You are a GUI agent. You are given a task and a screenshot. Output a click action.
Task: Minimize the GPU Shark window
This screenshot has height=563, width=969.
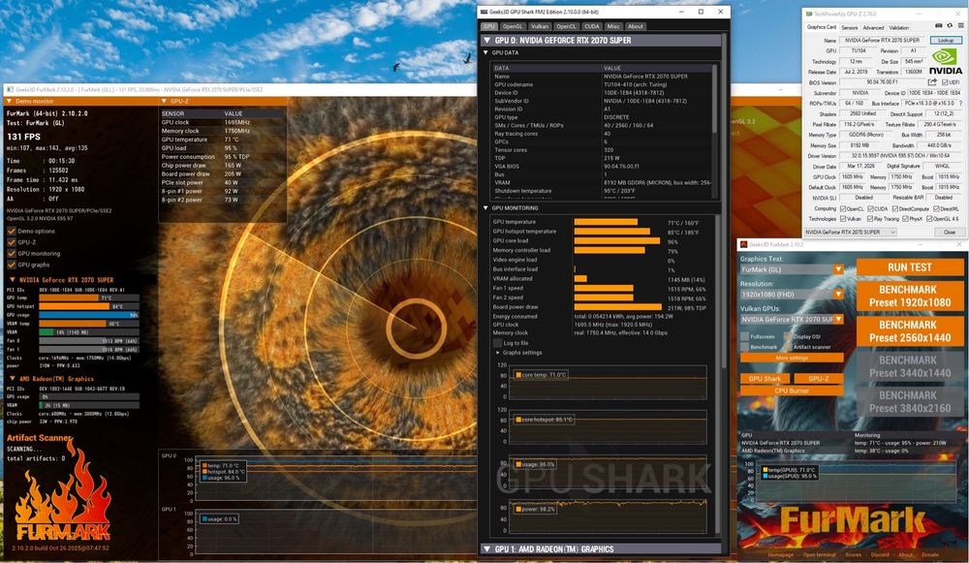click(681, 12)
